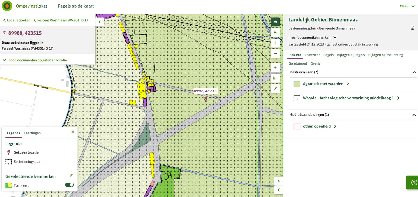Click the print map icon

coord(275,32)
